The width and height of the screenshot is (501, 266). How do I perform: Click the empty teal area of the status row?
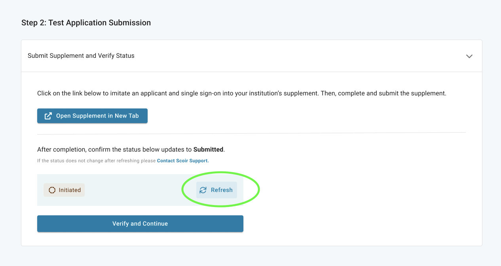tap(140, 190)
